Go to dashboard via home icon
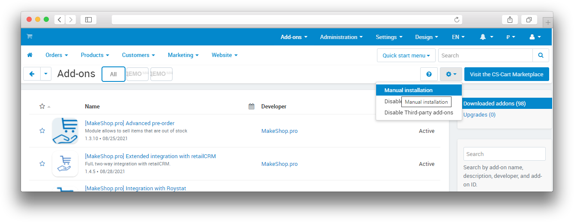This screenshot has width=574, height=222. tap(30, 55)
